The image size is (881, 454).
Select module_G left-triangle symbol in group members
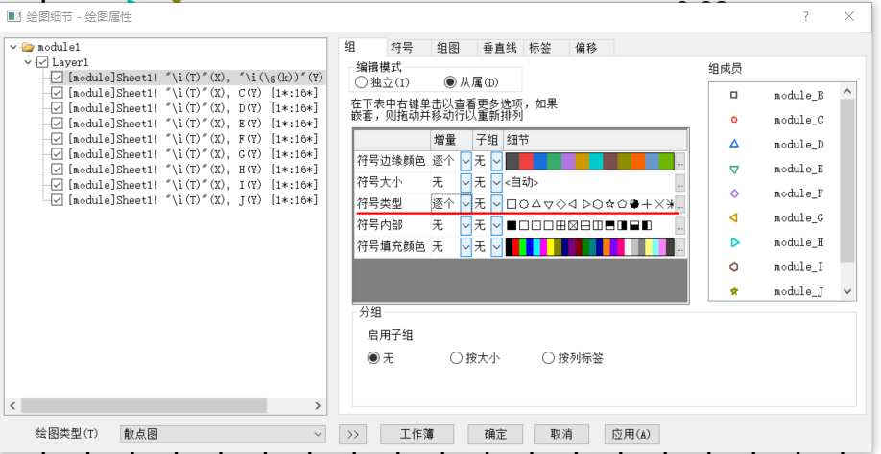734,218
